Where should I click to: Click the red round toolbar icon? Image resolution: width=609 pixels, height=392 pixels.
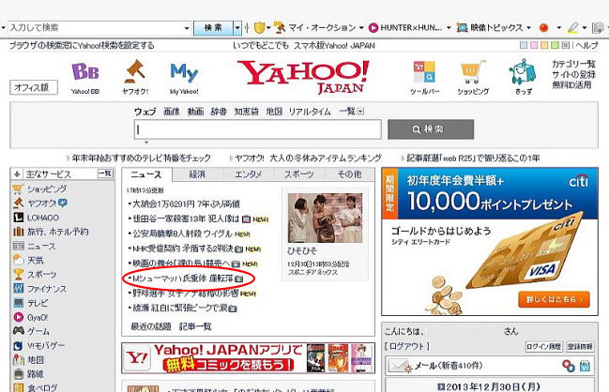coord(543,28)
